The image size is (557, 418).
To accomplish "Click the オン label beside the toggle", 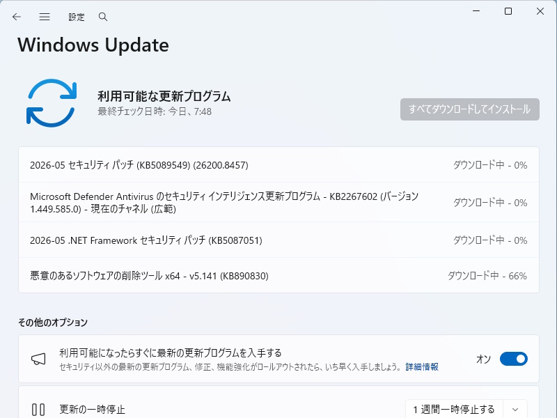I will click(x=483, y=359).
